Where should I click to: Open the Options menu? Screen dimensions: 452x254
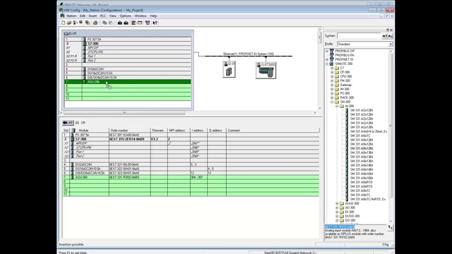click(x=125, y=16)
